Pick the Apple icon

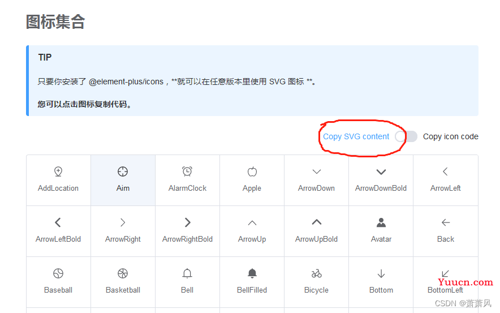(x=252, y=171)
